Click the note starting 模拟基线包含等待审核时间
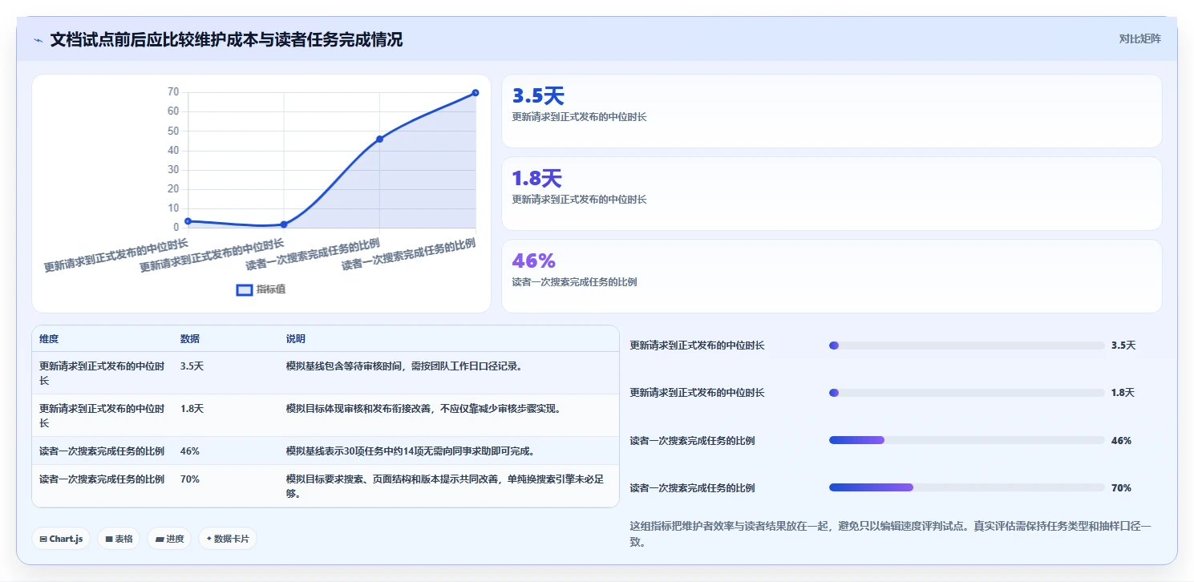The height and width of the screenshot is (582, 1194). [404, 366]
